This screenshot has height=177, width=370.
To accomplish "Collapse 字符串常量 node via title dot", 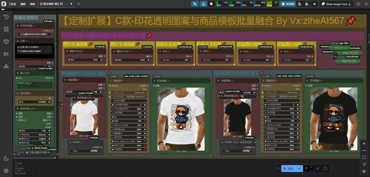I will (x=18, y=26).
